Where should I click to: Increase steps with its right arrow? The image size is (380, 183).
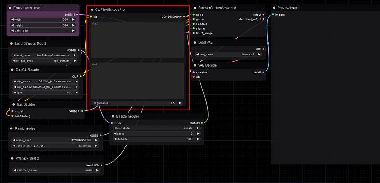tap(198, 133)
